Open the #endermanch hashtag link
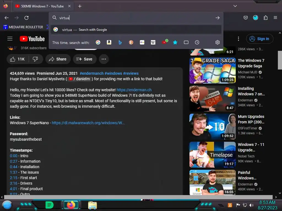The height and width of the screenshot is (211, 282). [x=91, y=73]
